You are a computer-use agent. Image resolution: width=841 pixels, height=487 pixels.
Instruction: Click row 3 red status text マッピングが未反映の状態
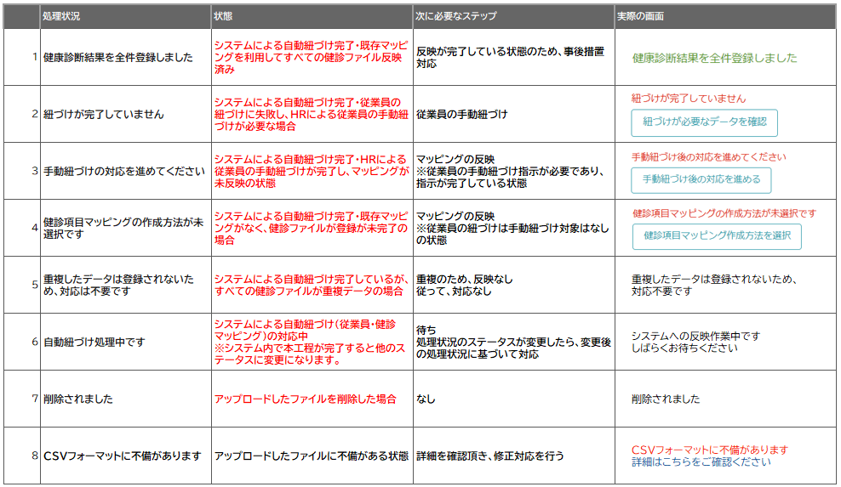pyautogui.click(x=312, y=177)
